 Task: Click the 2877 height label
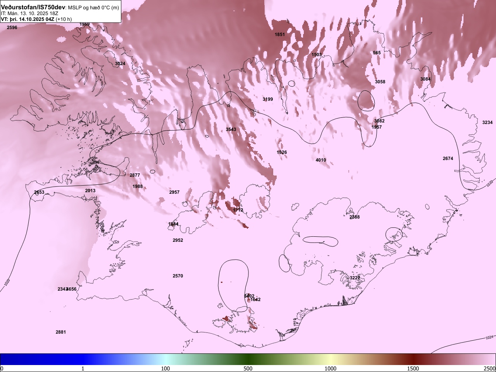135,175
